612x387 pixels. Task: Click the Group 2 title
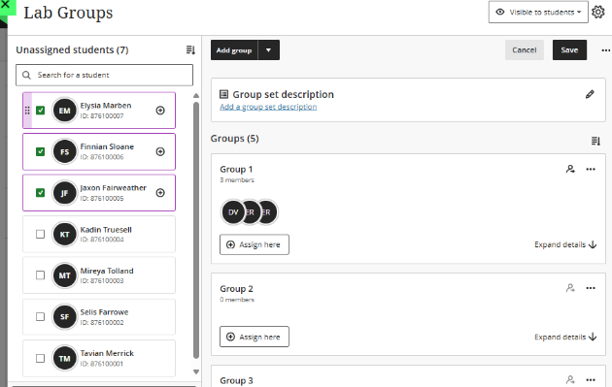click(236, 289)
